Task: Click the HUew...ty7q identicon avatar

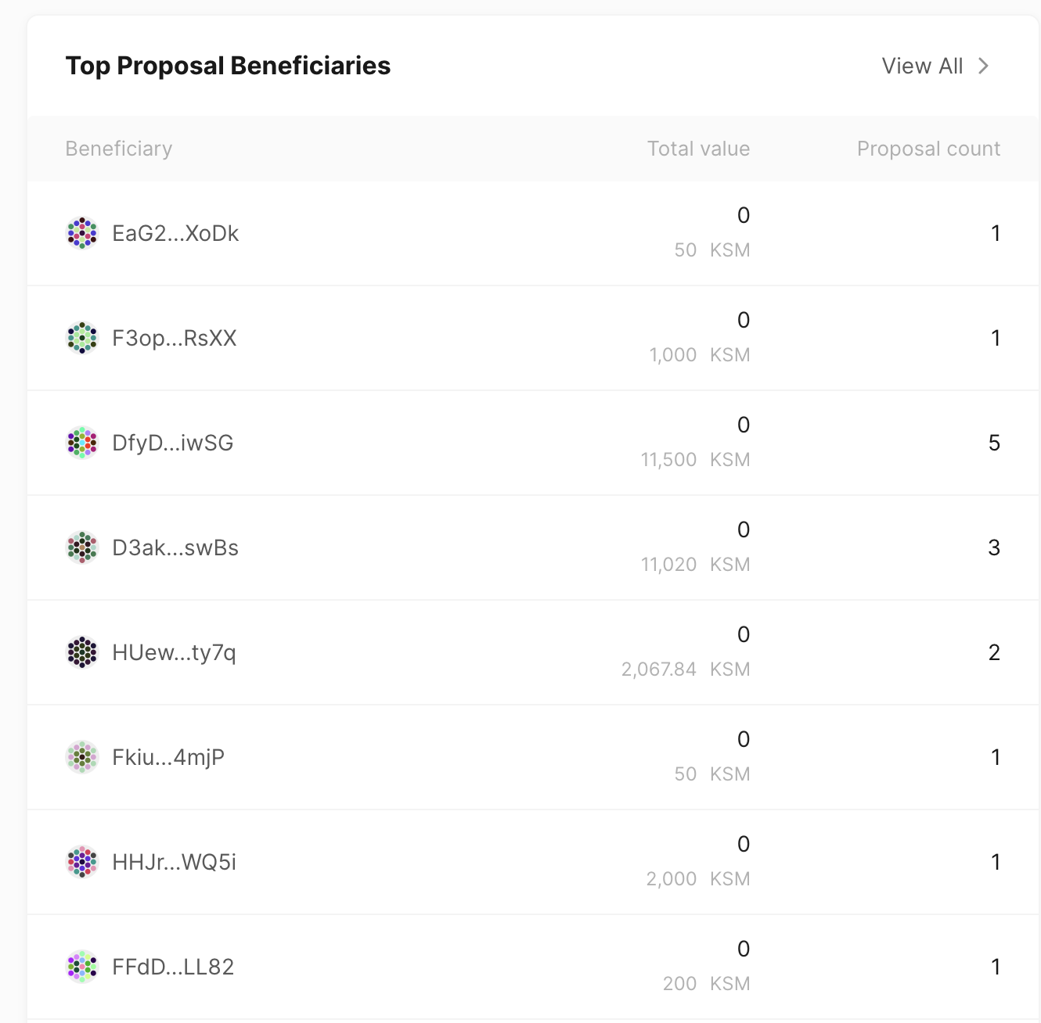Action: pyautogui.click(x=81, y=651)
